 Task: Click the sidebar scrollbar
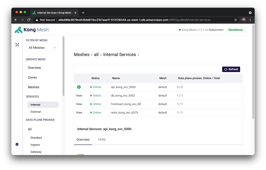tap(63, 66)
